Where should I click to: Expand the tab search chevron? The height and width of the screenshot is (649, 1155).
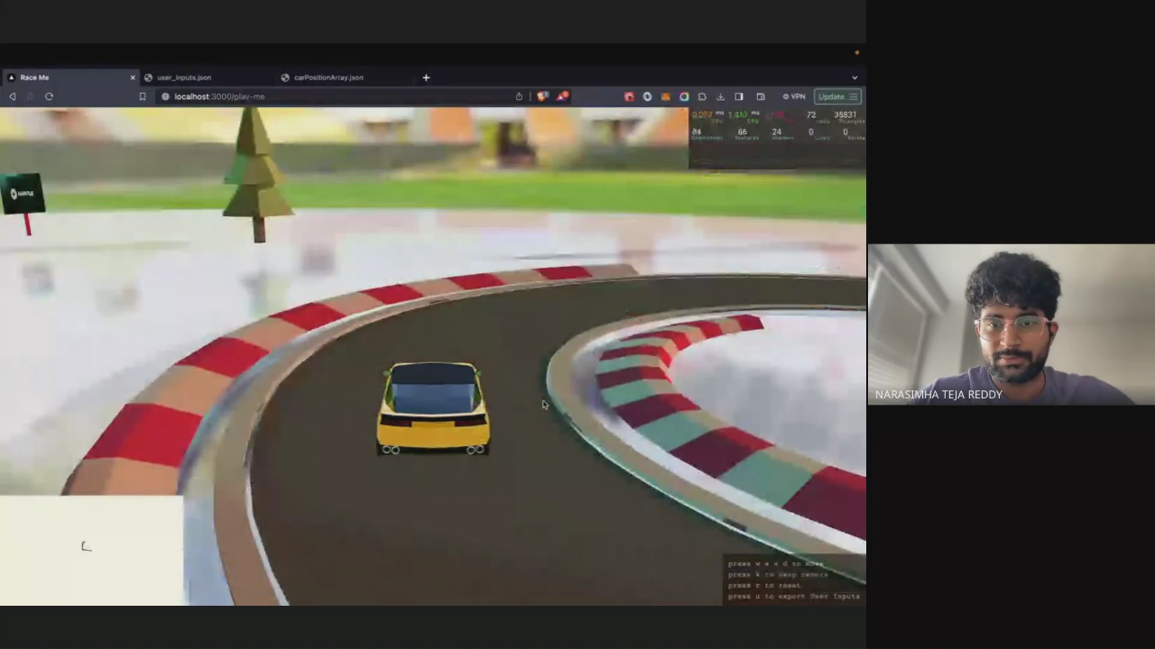tap(855, 78)
